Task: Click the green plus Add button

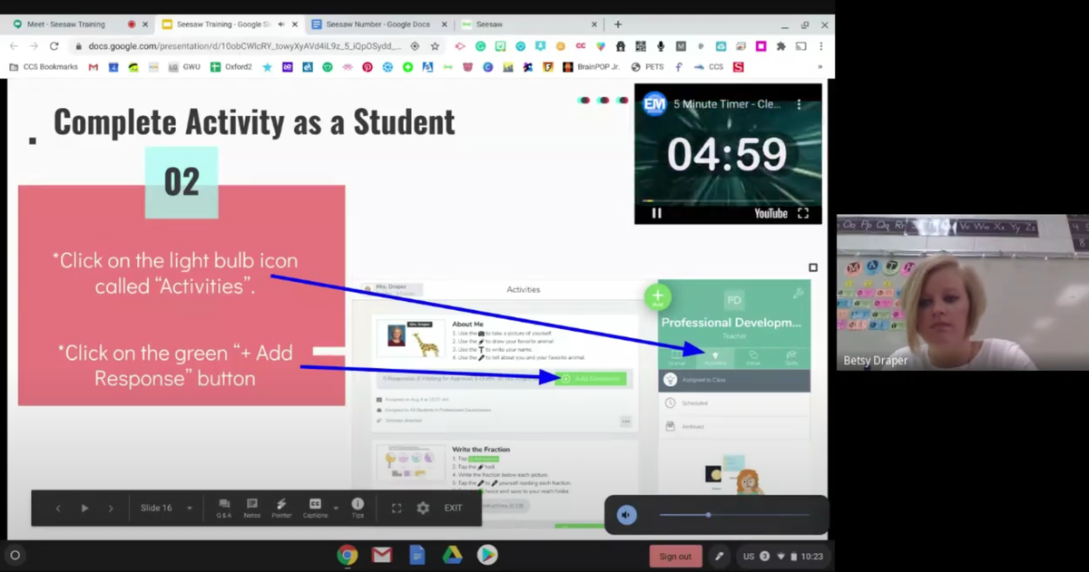Action: click(658, 296)
